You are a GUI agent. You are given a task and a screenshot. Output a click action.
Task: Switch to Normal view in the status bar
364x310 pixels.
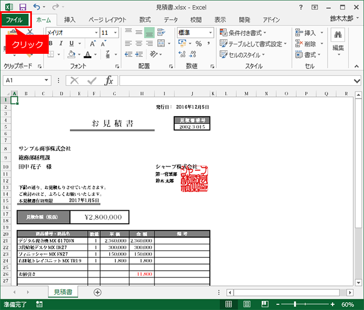click(228, 304)
